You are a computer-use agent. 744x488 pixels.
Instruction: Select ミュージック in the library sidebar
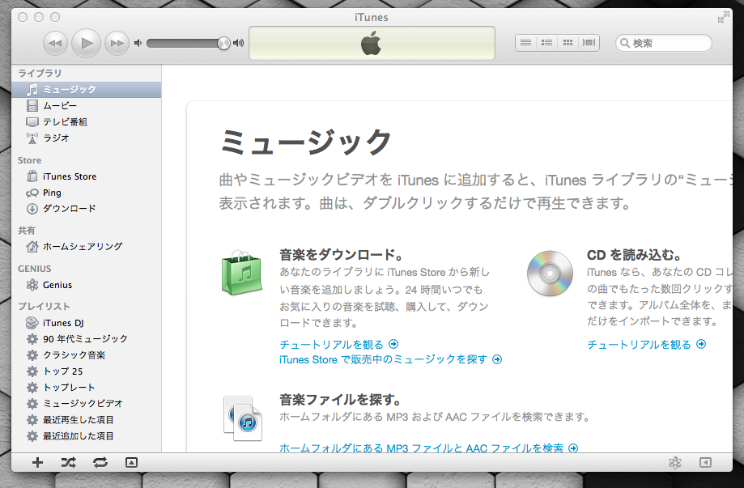86,90
